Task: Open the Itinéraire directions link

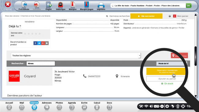Action: (x=125, y=76)
